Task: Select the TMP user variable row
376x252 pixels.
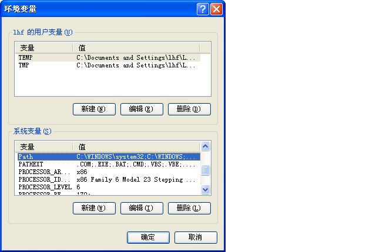Action: coord(109,65)
